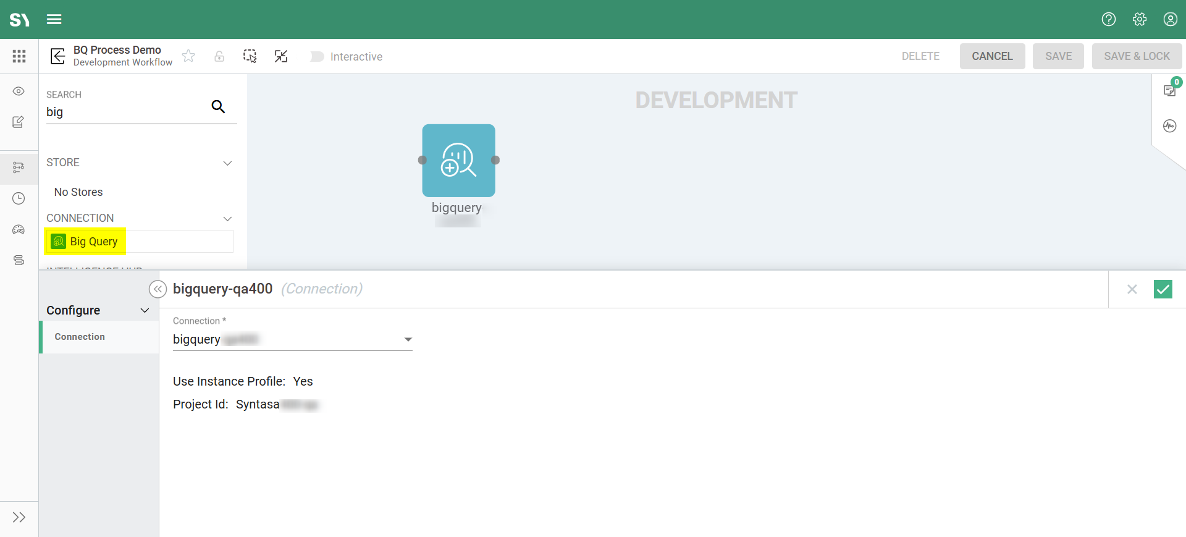
Task: Toggle the Interactive switch
Action: [x=317, y=57]
